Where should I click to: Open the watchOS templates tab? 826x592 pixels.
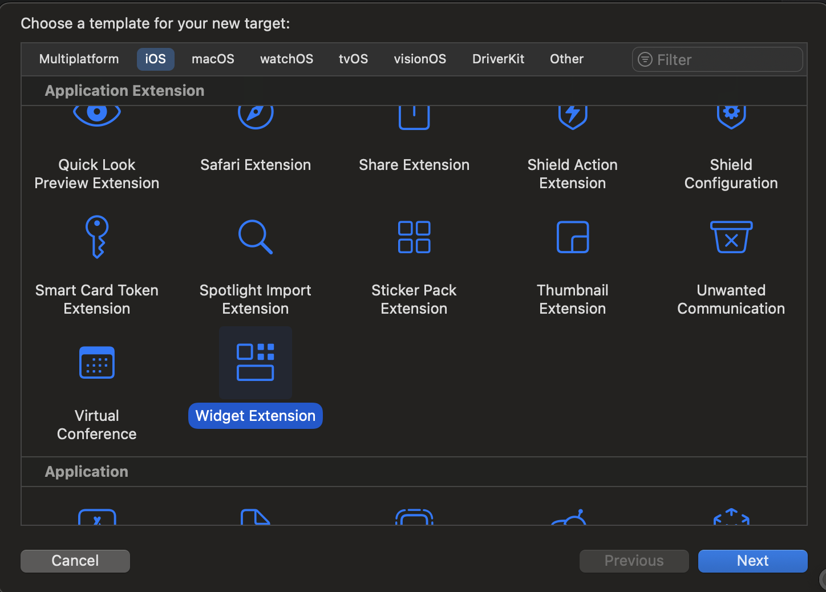pos(286,59)
